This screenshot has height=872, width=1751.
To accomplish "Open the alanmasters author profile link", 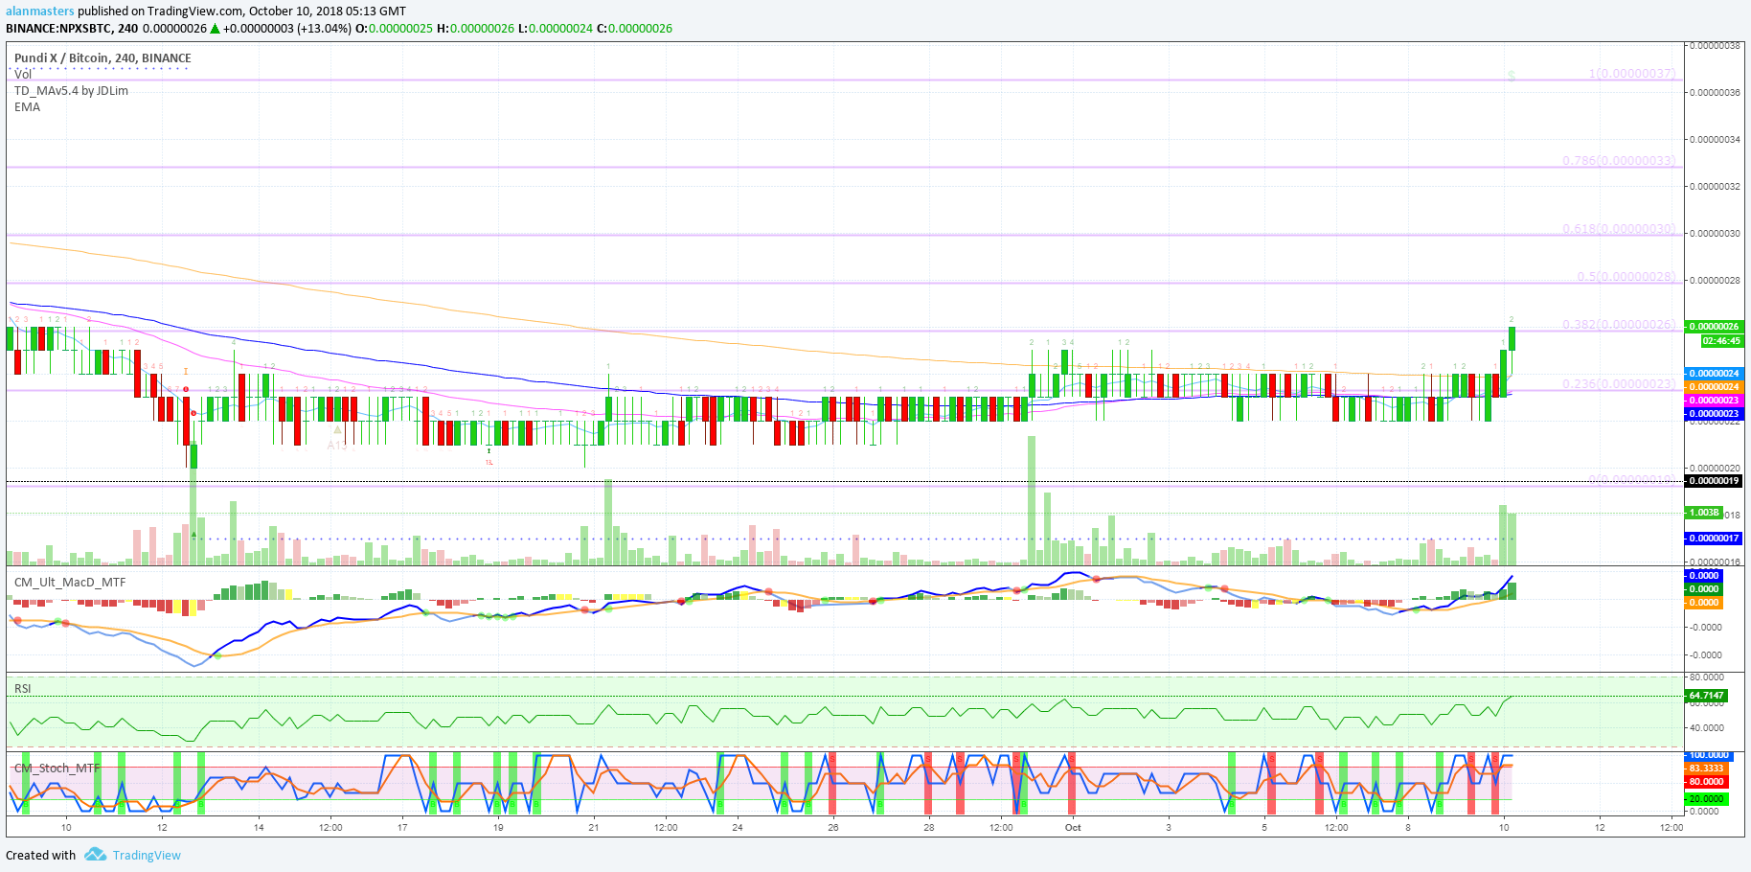I will coord(40,11).
